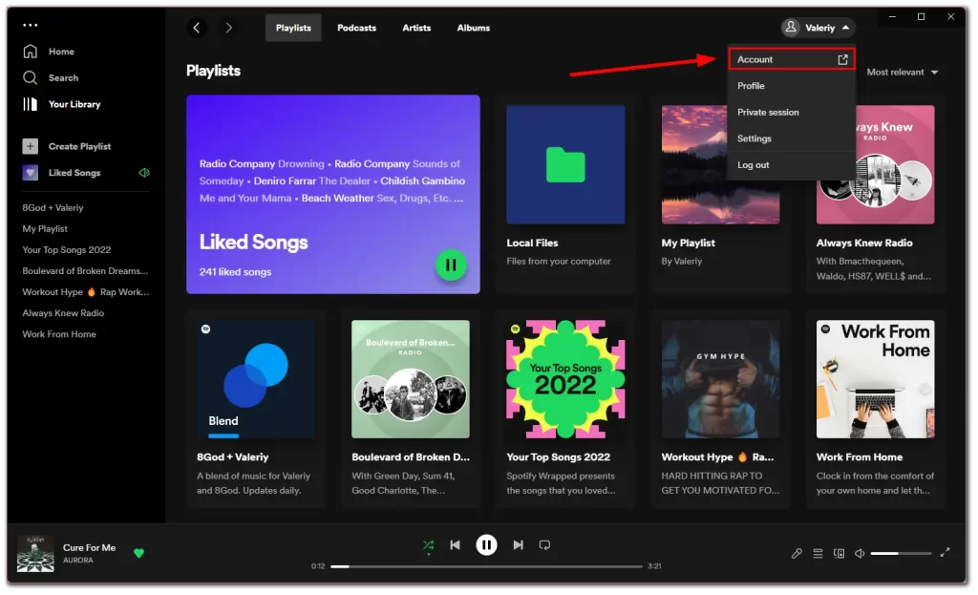Click the Cure For Me album thumbnail
This screenshot has width=978, height=595.
pos(35,553)
